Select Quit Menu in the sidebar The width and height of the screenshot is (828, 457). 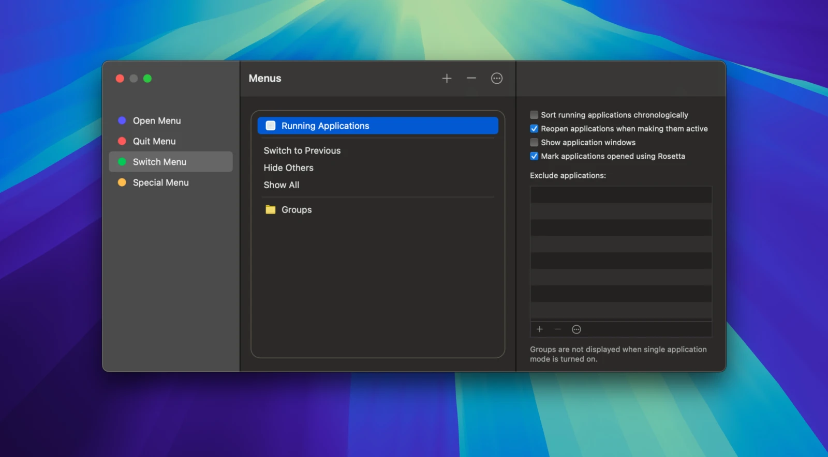(x=154, y=141)
